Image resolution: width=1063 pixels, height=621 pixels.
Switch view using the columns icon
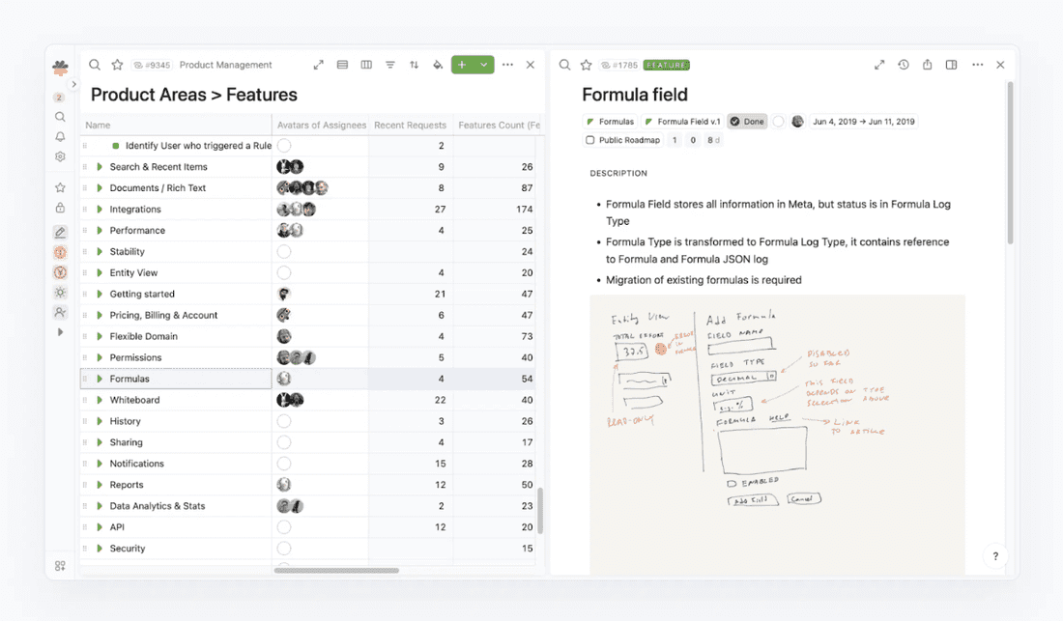[x=365, y=64]
